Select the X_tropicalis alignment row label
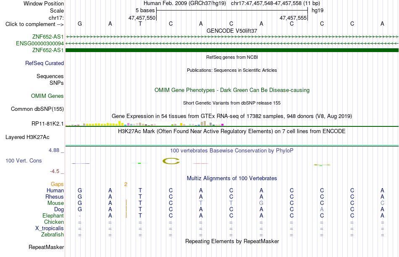The height and width of the screenshot is (257, 399). coord(50,228)
